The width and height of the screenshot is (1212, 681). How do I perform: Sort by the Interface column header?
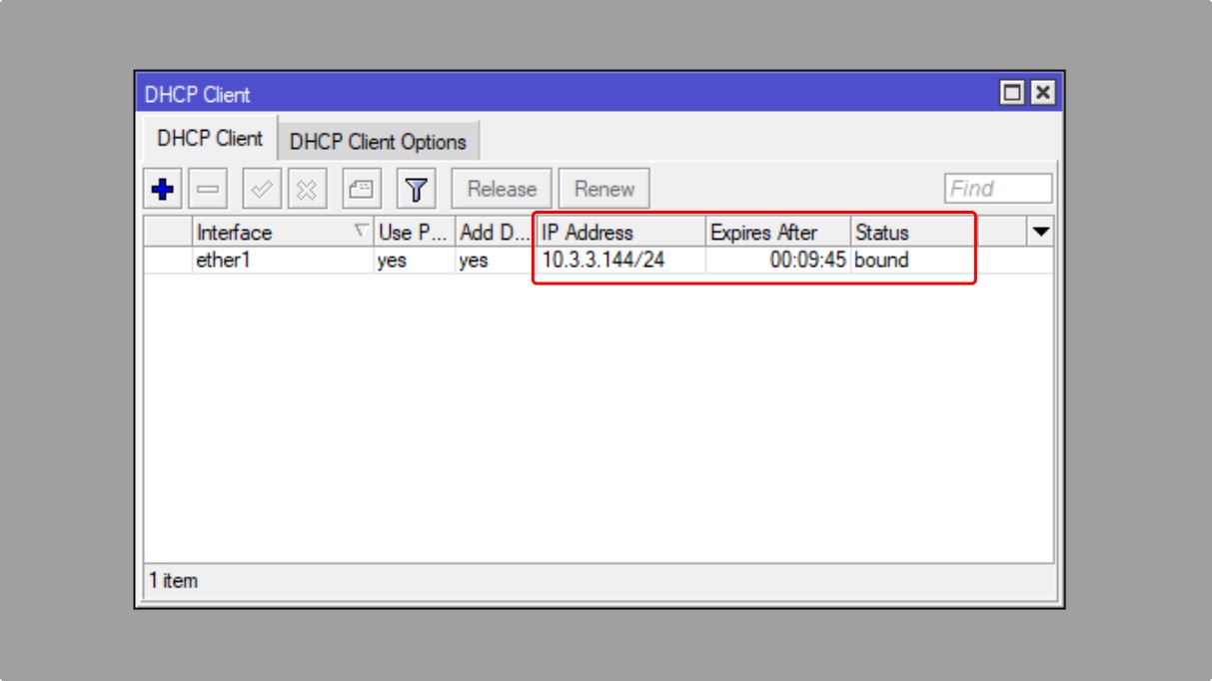[x=272, y=233]
